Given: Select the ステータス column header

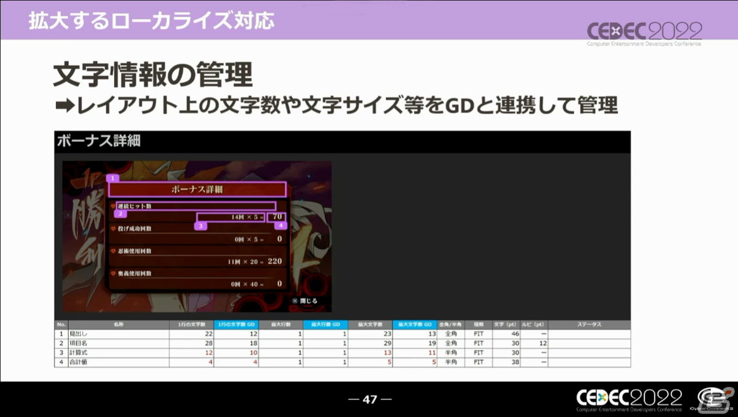Looking at the screenshot, I should tap(590, 324).
